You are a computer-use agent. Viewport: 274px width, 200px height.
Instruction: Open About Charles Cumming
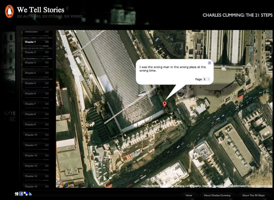tap(217, 196)
